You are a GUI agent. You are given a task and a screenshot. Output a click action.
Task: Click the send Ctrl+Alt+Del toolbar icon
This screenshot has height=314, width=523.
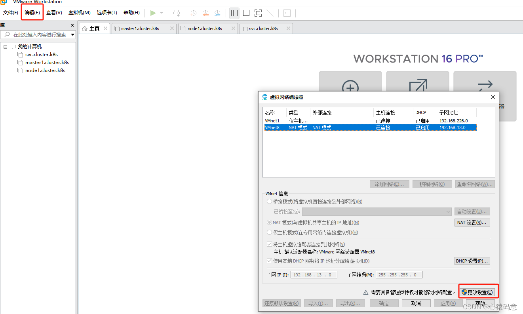(x=177, y=13)
